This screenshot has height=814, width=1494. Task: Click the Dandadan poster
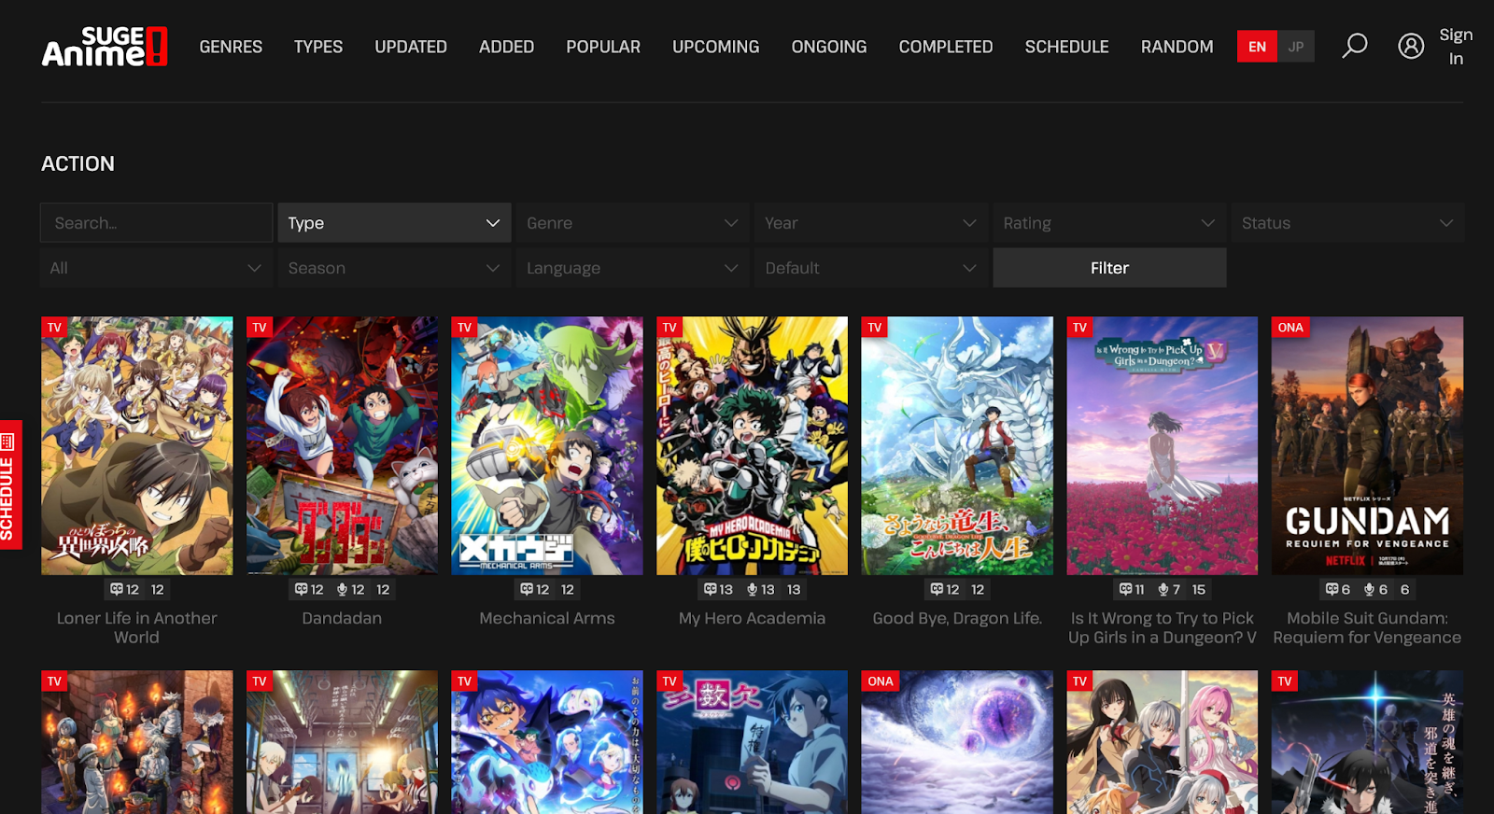pyautogui.click(x=342, y=445)
